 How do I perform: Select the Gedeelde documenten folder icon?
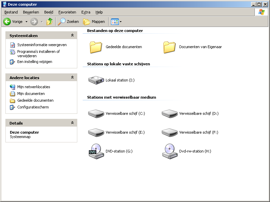point(96,47)
